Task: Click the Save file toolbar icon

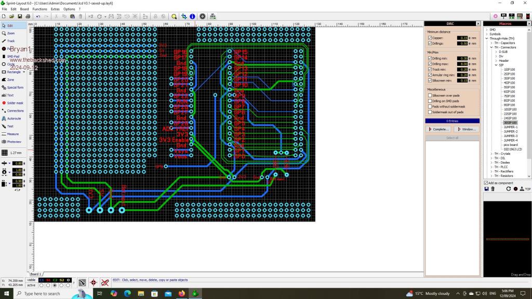Action: (20, 17)
